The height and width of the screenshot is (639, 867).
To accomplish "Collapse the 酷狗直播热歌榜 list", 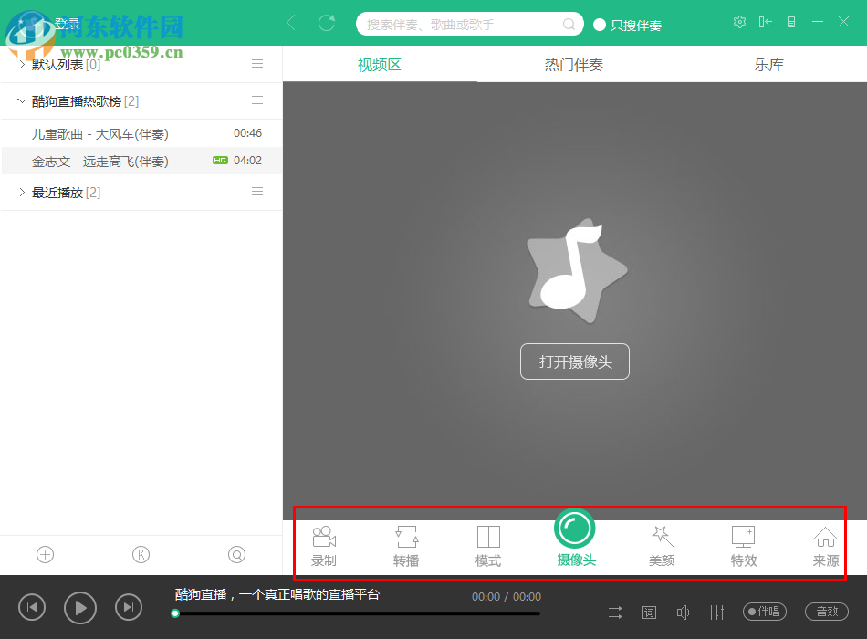I will point(22,100).
